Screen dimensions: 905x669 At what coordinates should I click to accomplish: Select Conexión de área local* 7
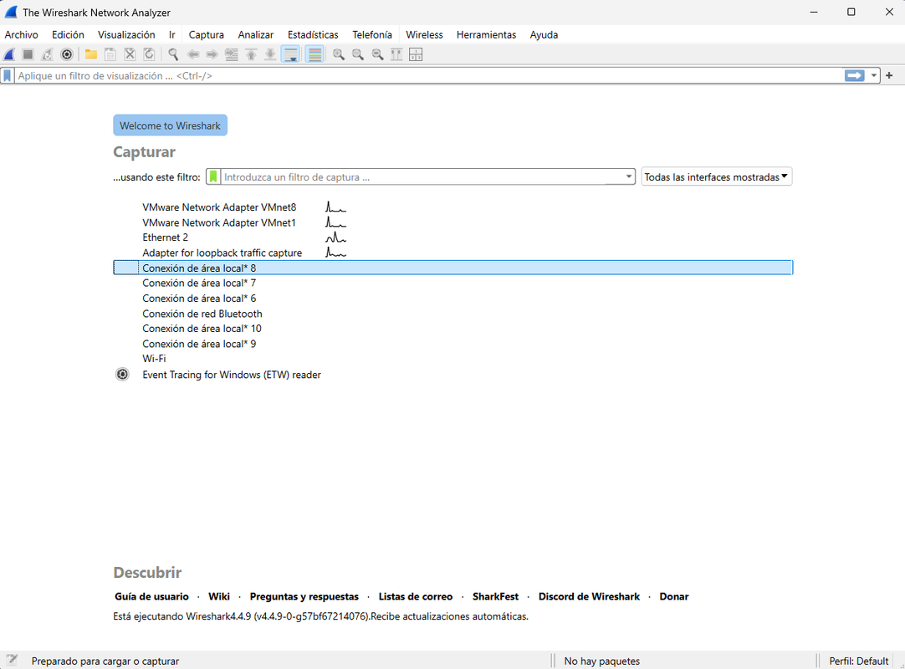452,283
